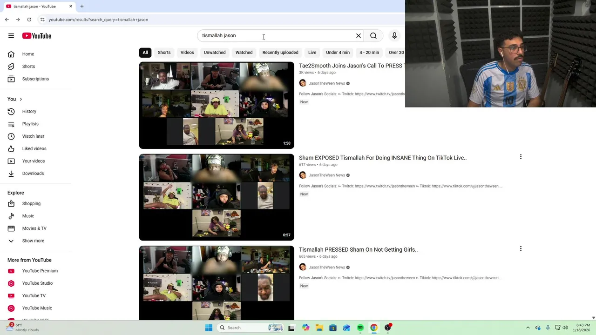Click the browser forward arrow

pos(18,20)
